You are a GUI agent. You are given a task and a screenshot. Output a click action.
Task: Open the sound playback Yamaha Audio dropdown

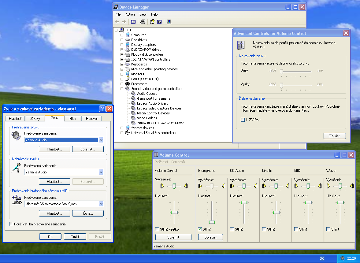101,140
